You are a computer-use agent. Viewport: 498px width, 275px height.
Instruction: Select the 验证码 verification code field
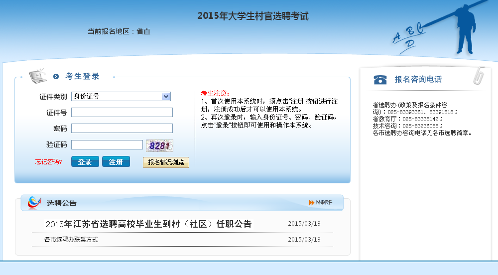coord(107,145)
